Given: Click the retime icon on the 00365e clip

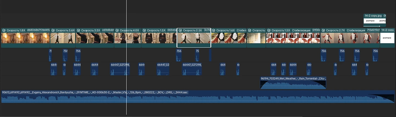Looking at the screenshot, I should coord(144,30).
